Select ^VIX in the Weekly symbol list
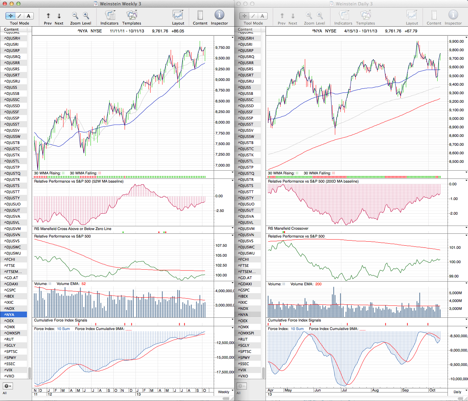The image size is (468, 401). click(9, 370)
